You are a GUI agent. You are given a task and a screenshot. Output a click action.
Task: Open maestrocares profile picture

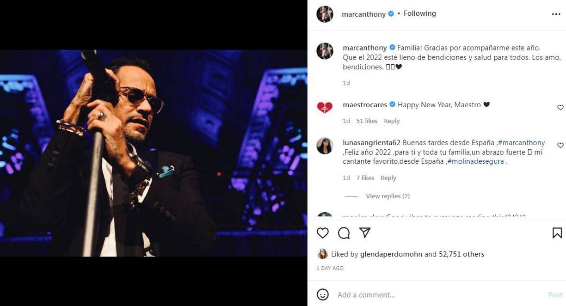coord(324,106)
